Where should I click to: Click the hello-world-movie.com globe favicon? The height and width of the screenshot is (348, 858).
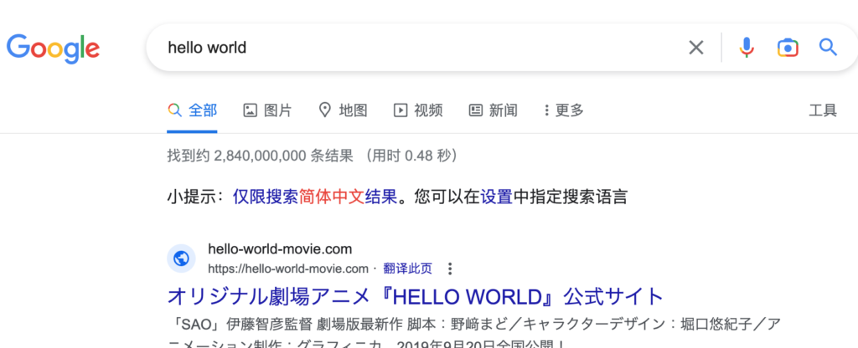(x=181, y=258)
